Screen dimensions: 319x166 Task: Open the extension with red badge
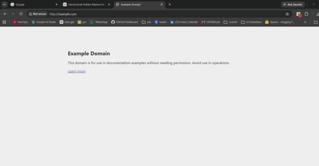pyautogui.click(x=298, y=14)
